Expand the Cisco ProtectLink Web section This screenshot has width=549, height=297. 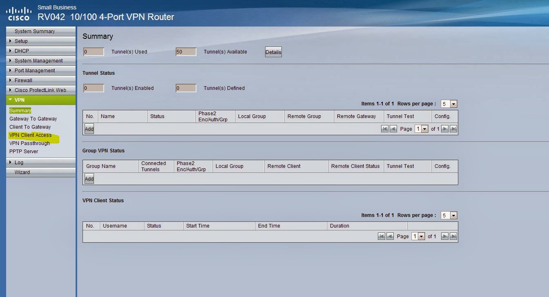41,90
